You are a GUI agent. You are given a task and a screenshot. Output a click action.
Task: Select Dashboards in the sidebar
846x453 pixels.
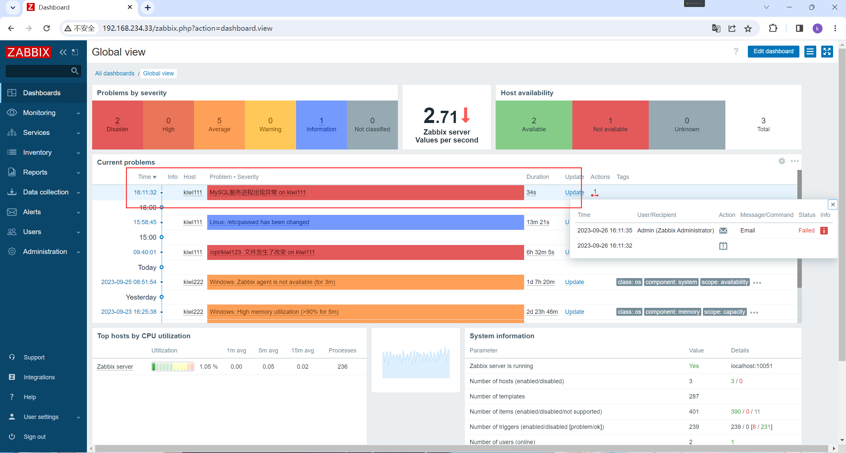tap(43, 93)
